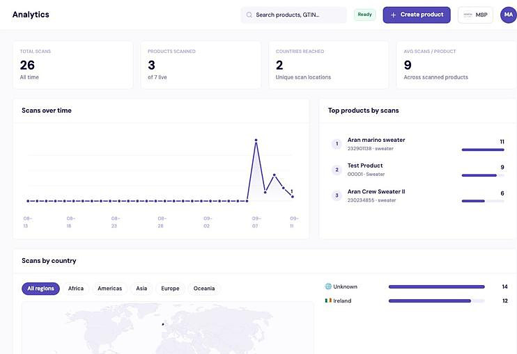Click the "00001 · Sweater" subtitle
517x354 pixels.
pyautogui.click(x=366, y=175)
